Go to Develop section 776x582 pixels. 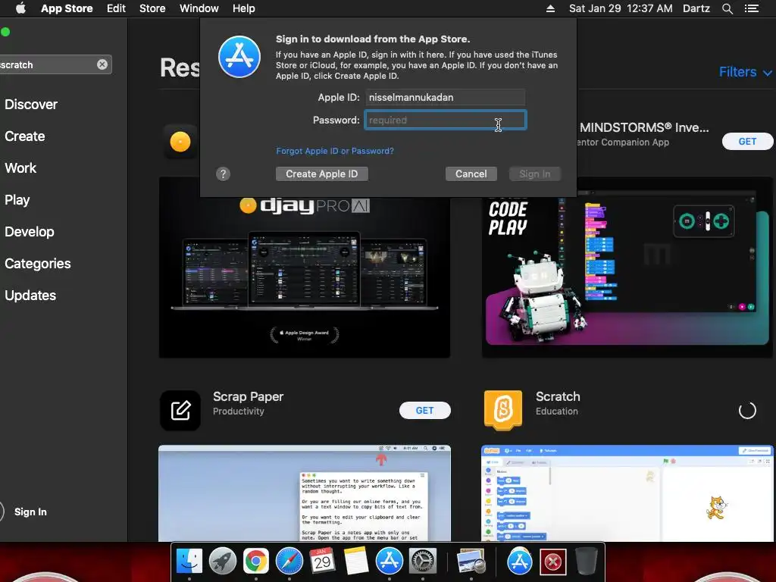[30, 232]
